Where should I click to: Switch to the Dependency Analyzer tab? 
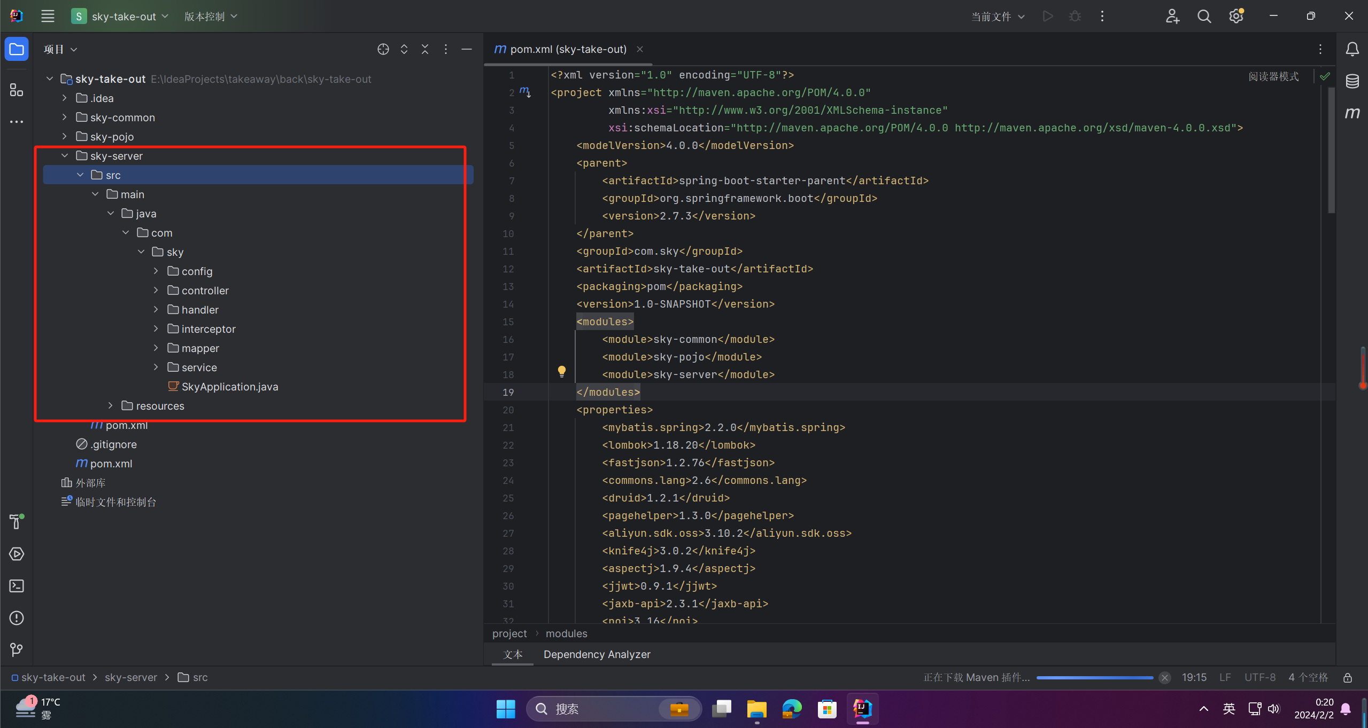tap(597, 654)
